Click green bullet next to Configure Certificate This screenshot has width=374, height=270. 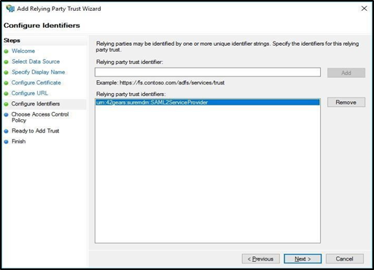(7, 83)
